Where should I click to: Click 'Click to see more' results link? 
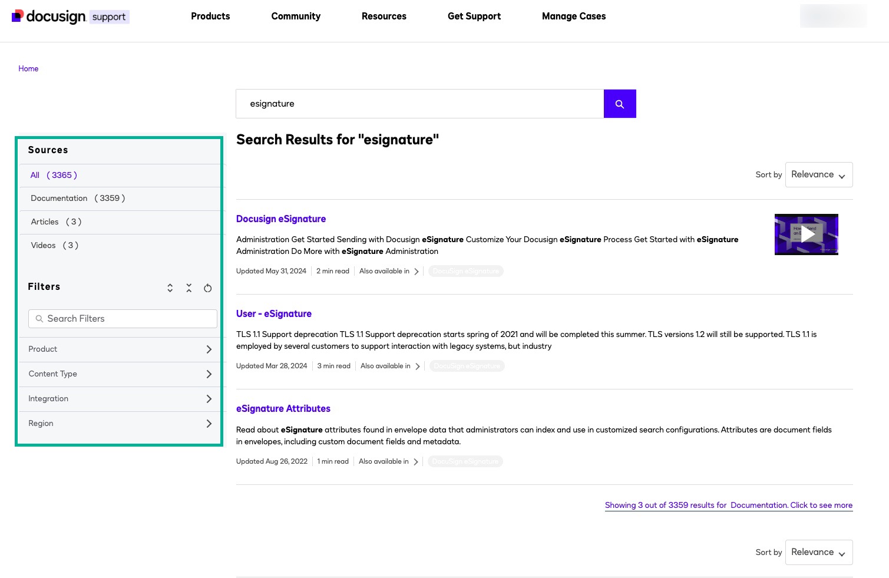[821, 505]
